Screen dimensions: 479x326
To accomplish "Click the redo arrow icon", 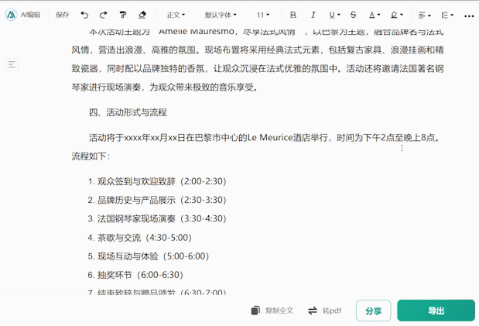I will tap(104, 15).
